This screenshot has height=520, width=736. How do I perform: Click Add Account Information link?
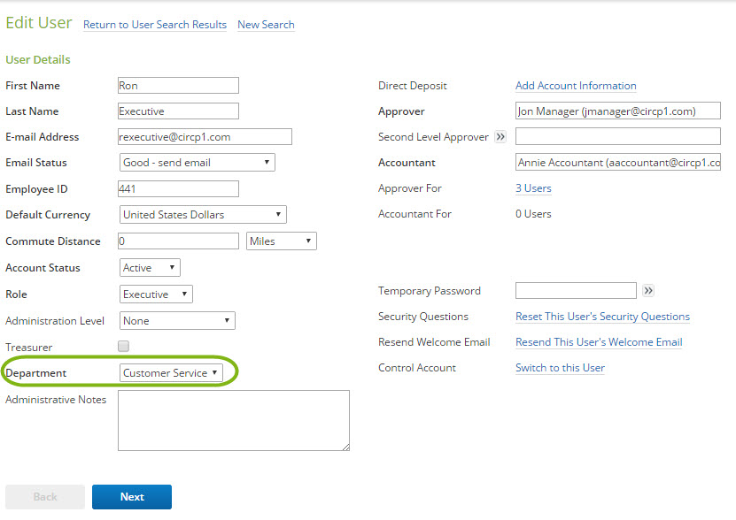[x=576, y=86]
